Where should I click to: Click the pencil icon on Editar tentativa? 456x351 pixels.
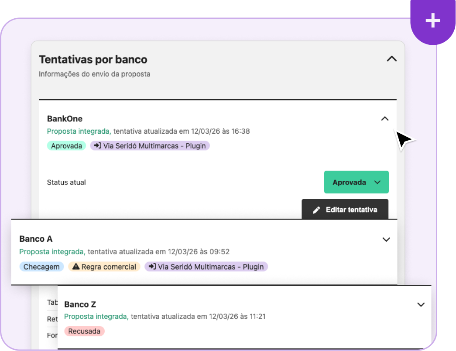pos(317,209)
